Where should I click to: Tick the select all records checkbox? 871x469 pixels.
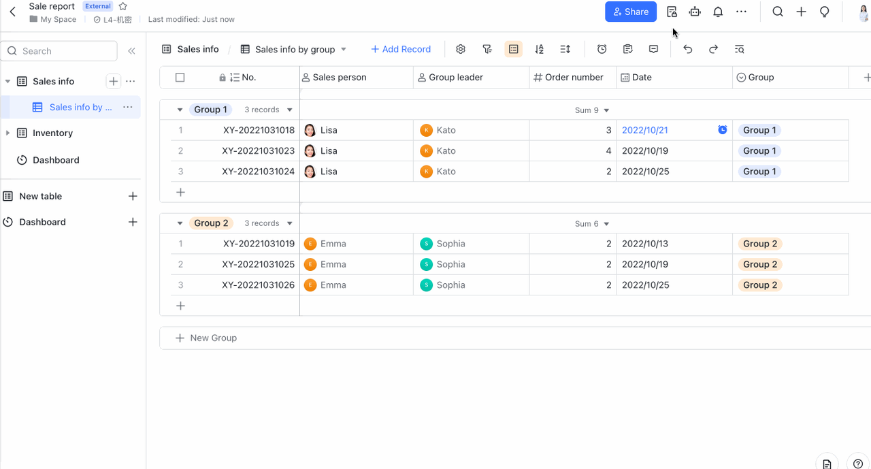(x=180, y=78)
